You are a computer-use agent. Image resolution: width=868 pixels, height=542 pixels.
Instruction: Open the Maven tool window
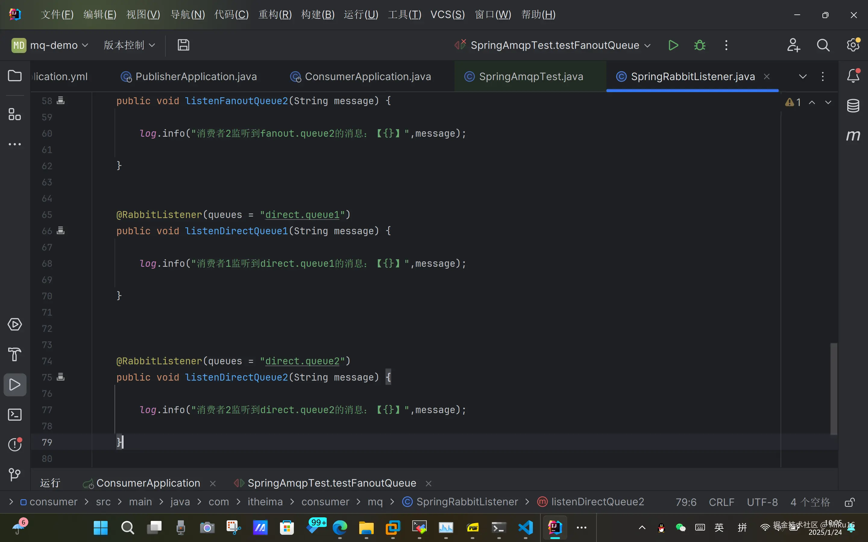point(853,135)
